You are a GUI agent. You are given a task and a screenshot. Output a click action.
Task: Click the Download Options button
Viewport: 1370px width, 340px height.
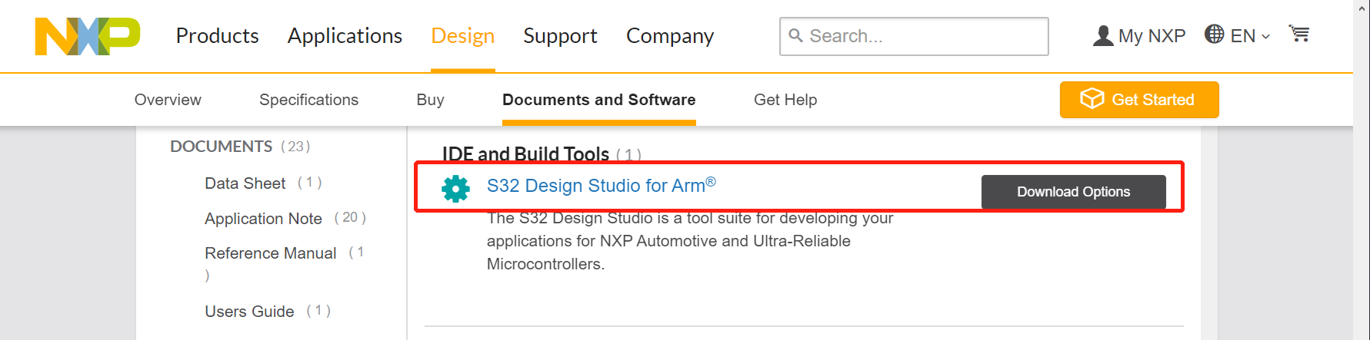pyautogui.click(x=1073, y=192)
